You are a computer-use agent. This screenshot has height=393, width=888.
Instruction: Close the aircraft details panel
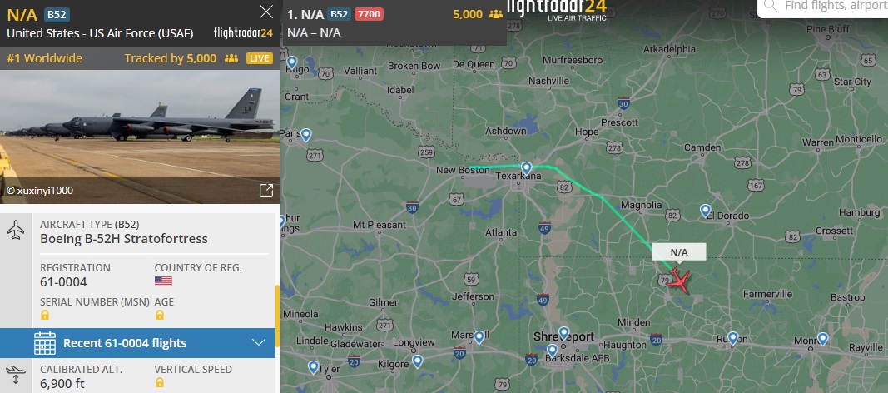coord(266,12)
